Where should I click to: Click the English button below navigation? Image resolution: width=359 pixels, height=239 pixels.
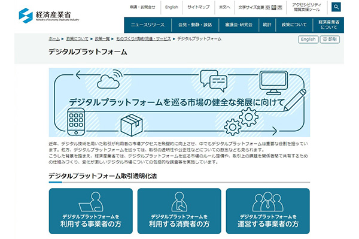click(x=308, y=40)
